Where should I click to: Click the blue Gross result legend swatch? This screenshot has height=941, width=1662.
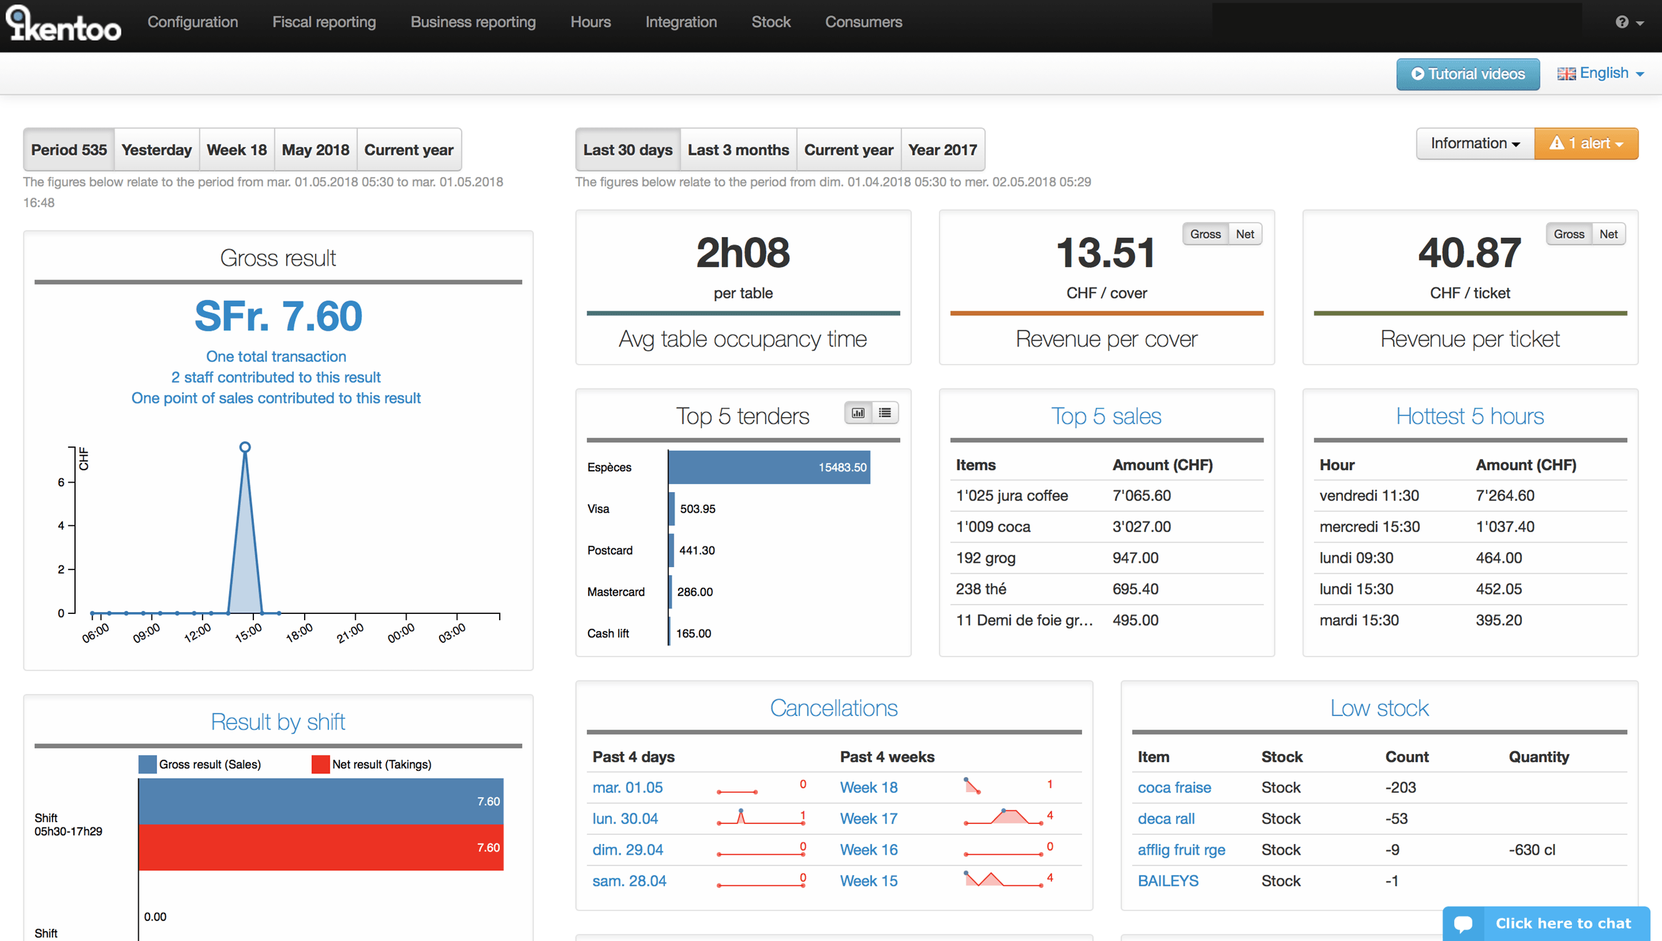[x=148, y=765]
